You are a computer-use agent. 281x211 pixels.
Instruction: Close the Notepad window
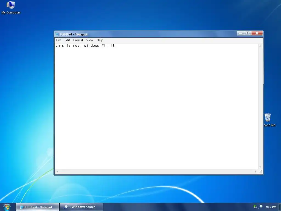click(257, 33)
